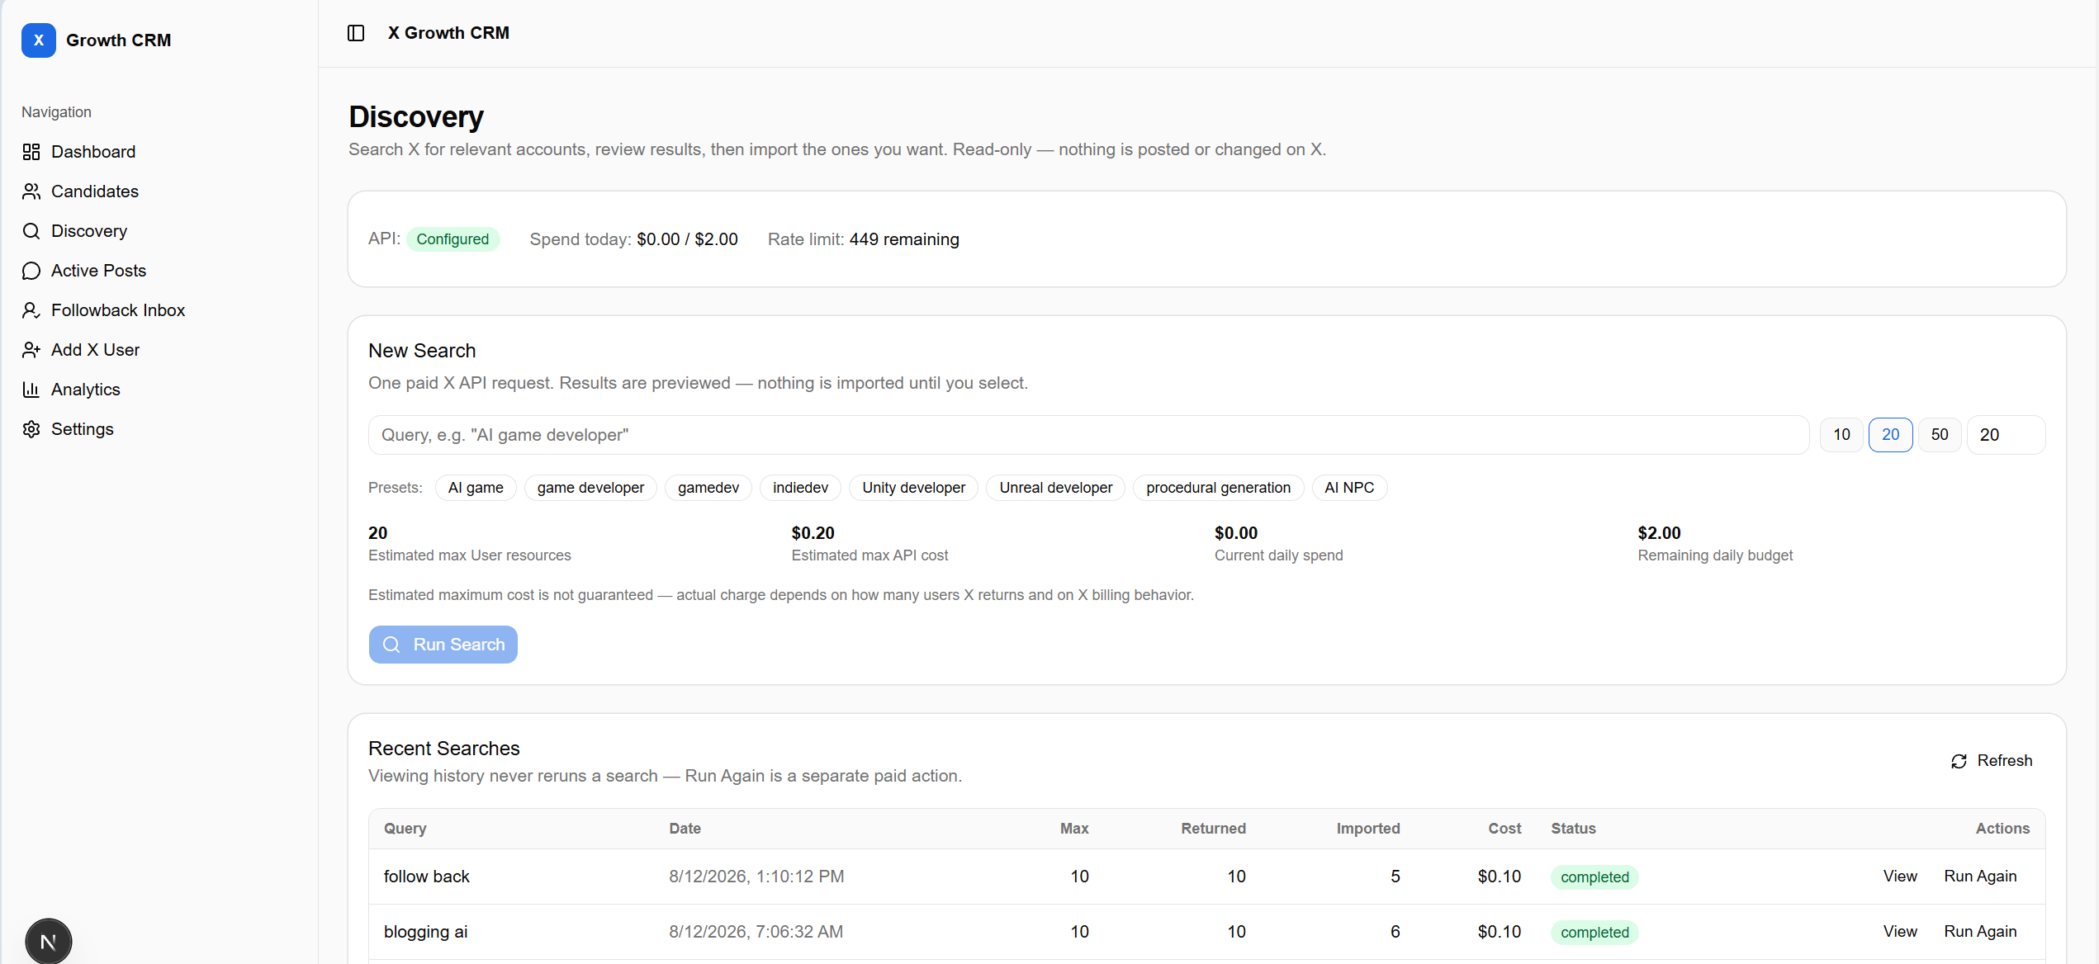Click the Followback Inbox person icon
The width and height of the screenshot is (2099, 964).
coord(31,310)
